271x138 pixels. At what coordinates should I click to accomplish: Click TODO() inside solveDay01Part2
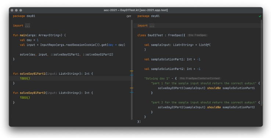point(25,98)
